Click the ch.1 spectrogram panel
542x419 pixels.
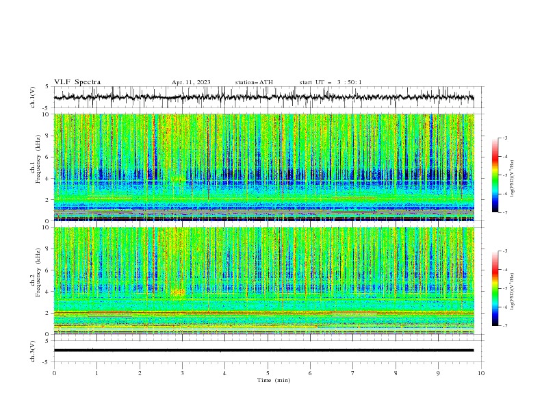(264, 167)
